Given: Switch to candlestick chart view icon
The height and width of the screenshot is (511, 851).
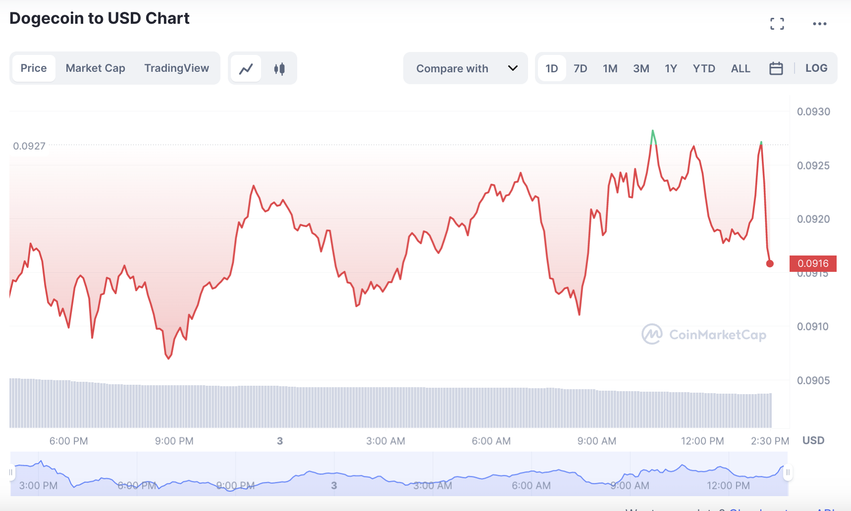Looking at the screenshot, I should (279, 68).
